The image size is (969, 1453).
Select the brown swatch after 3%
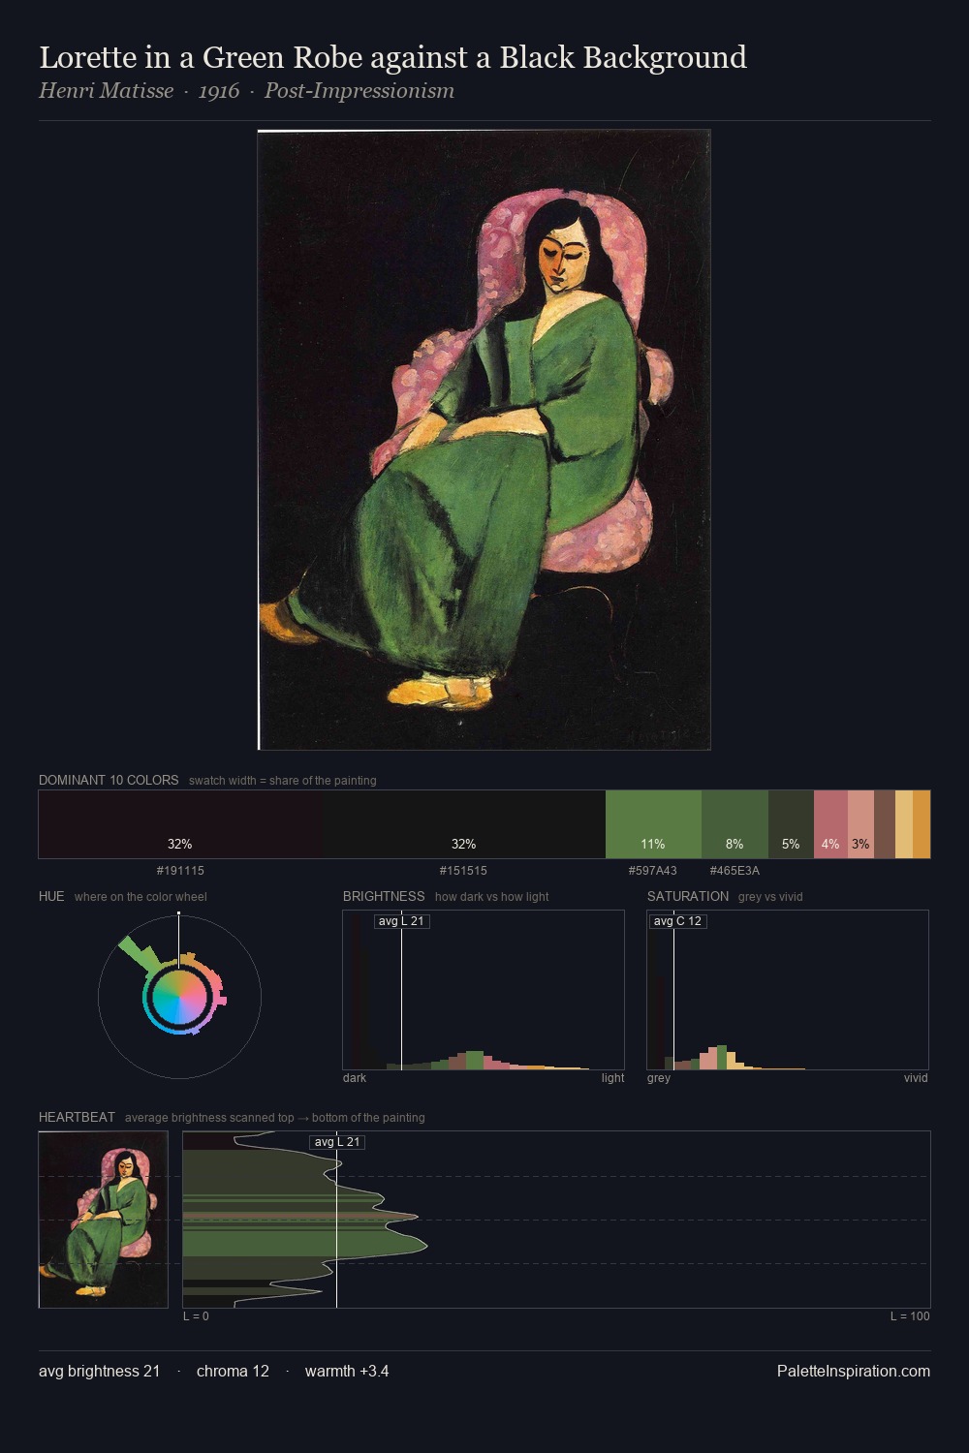coord(885,824)
